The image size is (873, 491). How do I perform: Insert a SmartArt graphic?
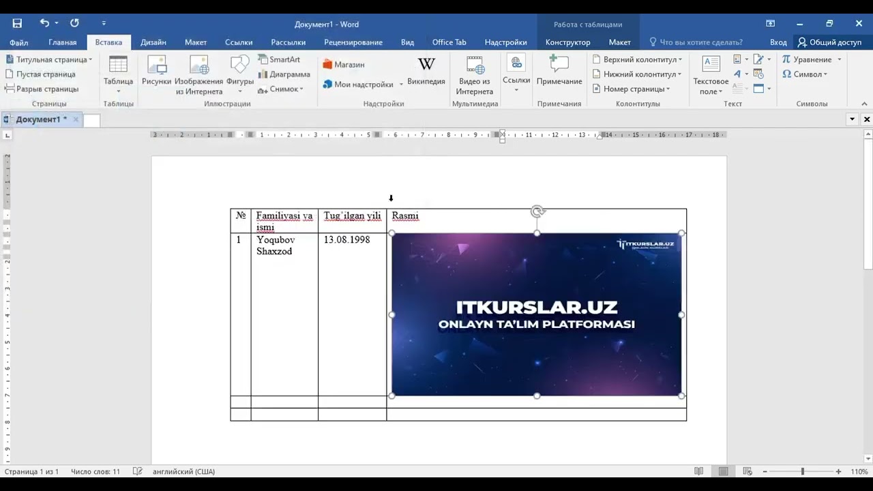(x=279, y=60)
